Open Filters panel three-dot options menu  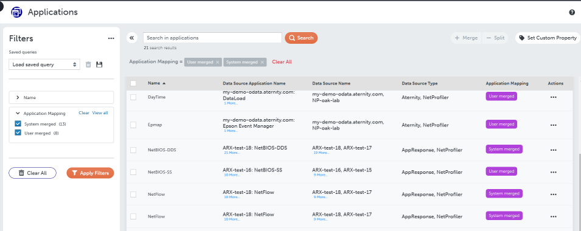point(111,38)
